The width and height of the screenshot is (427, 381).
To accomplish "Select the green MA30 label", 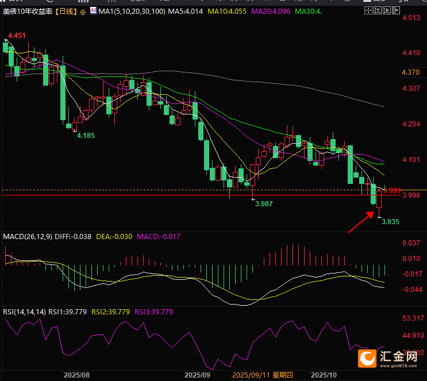I will (308, 11).
